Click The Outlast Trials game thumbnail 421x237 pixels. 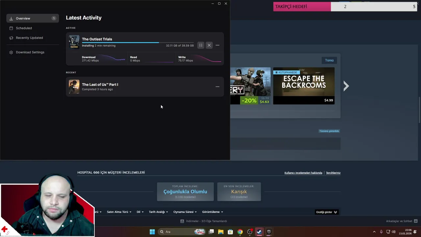[x=74, y=42]
